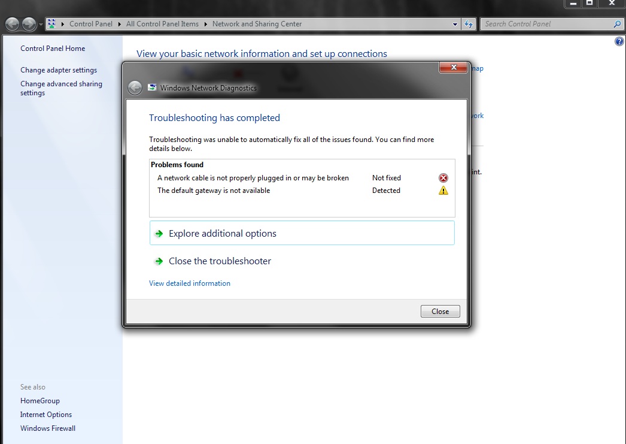Choose Explore additional options
This screenshot has height=444, width=626.
[x=302, y=233]
